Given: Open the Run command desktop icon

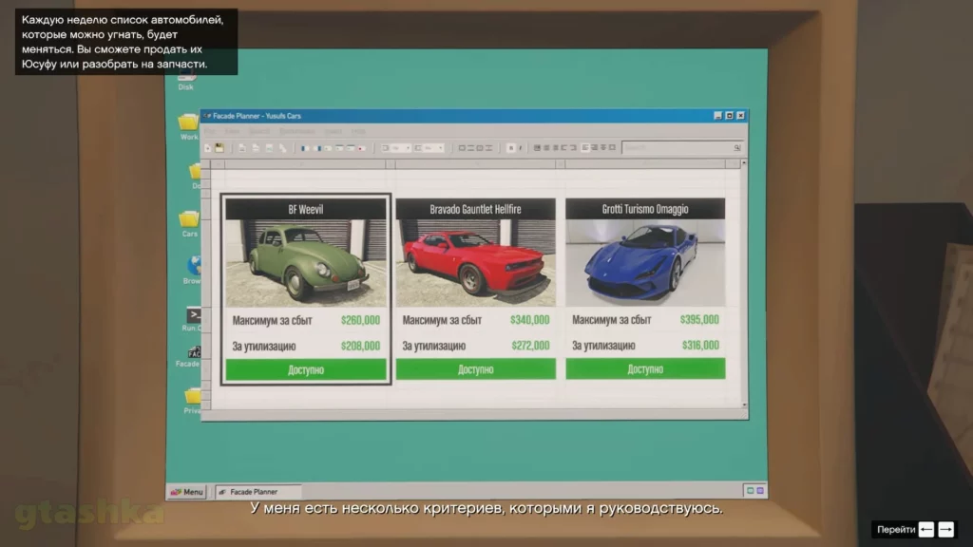Looking at the screenshot, I should [193, 315].
